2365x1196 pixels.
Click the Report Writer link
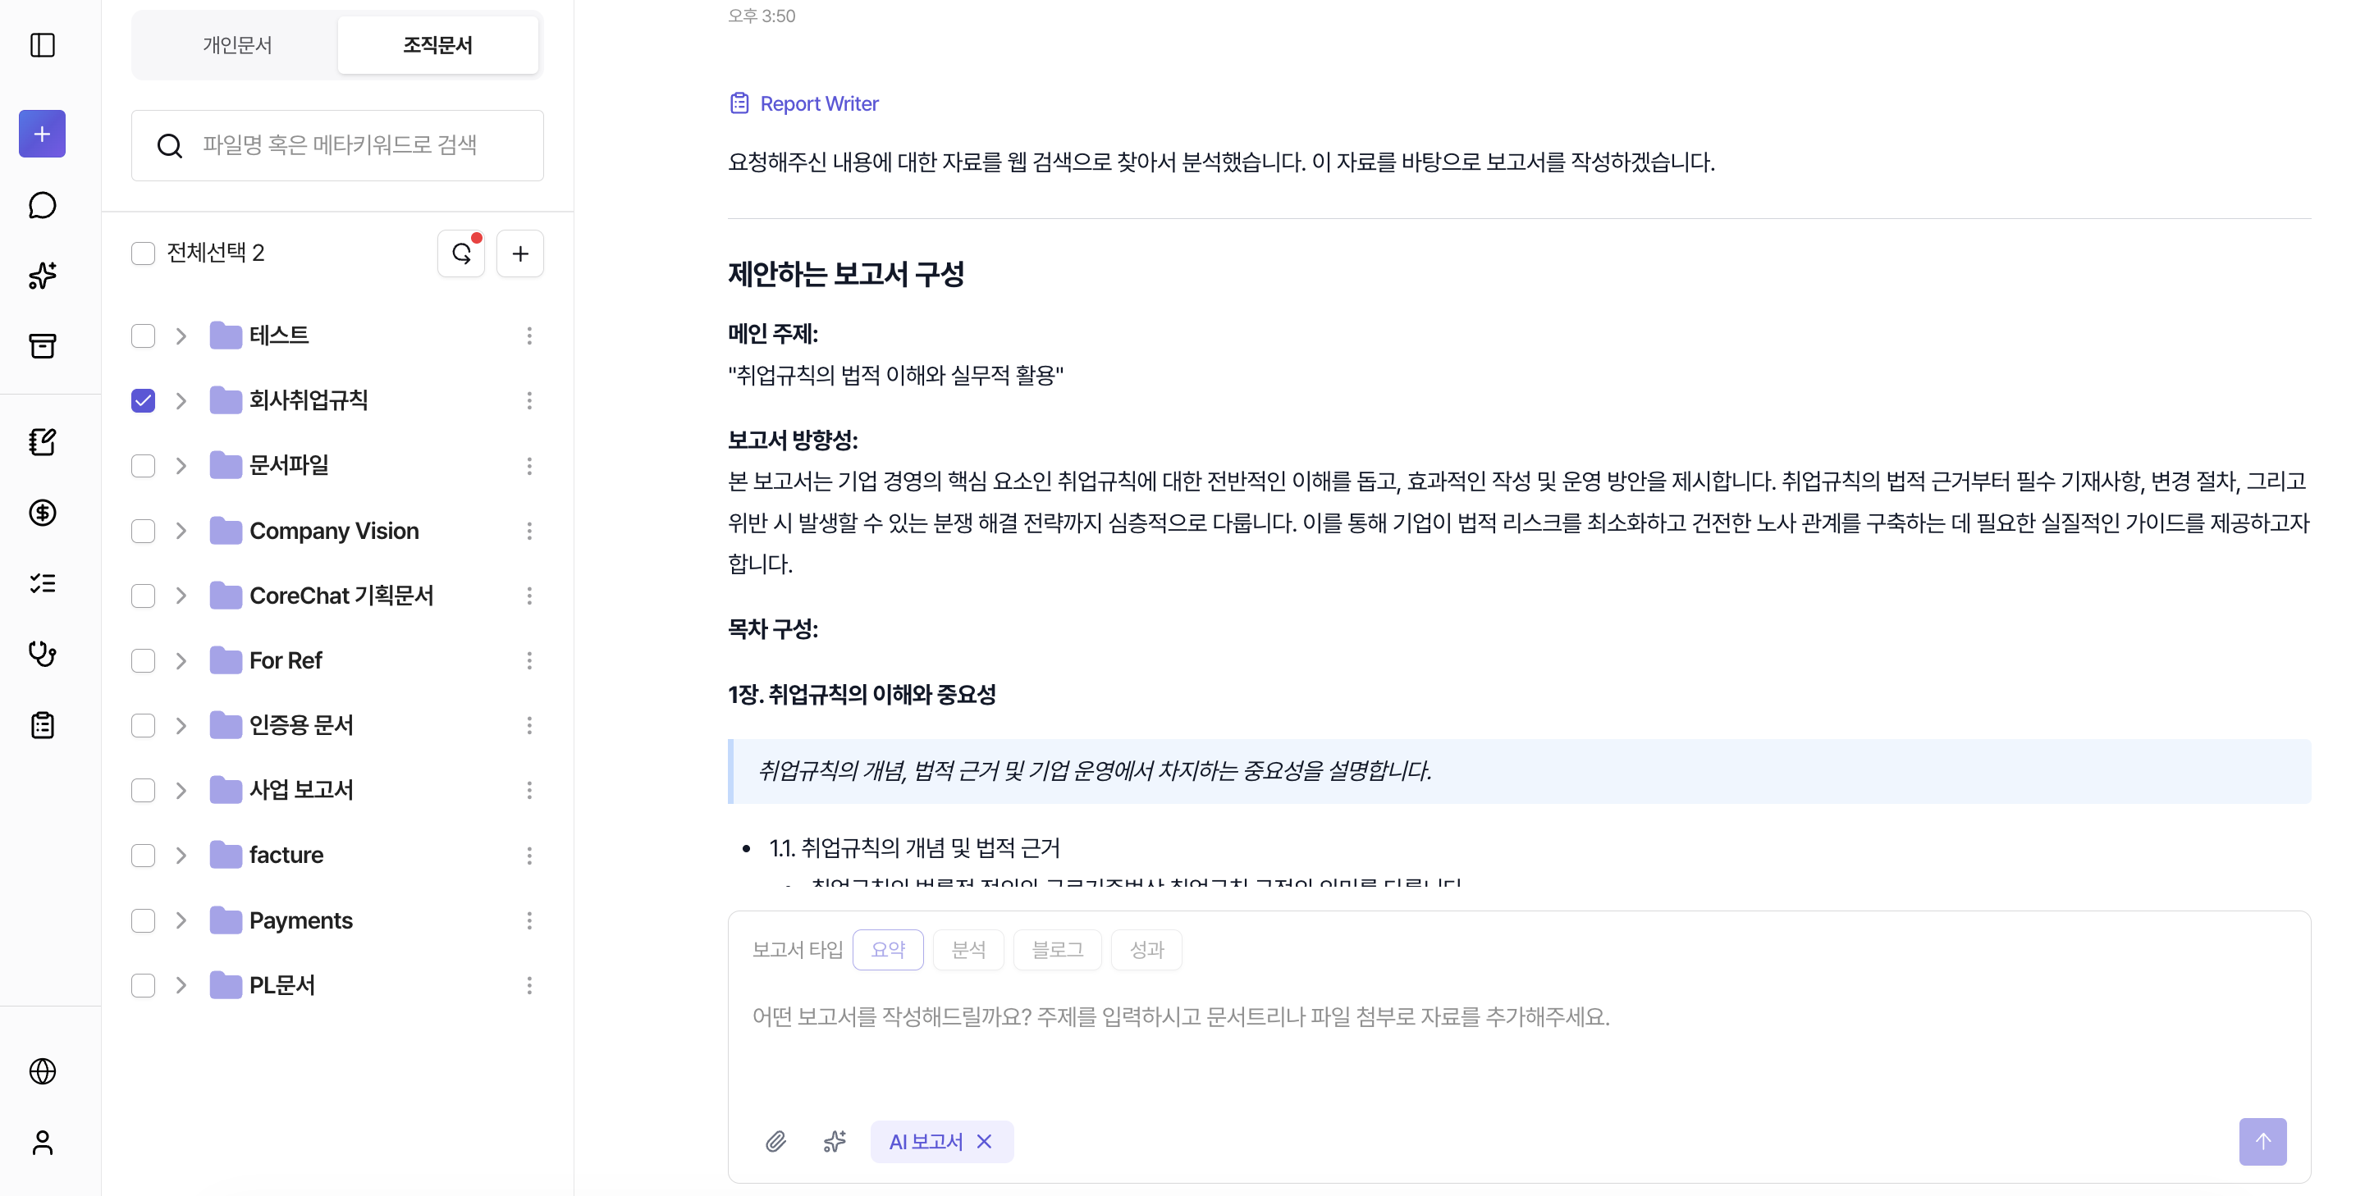(818, 103)
